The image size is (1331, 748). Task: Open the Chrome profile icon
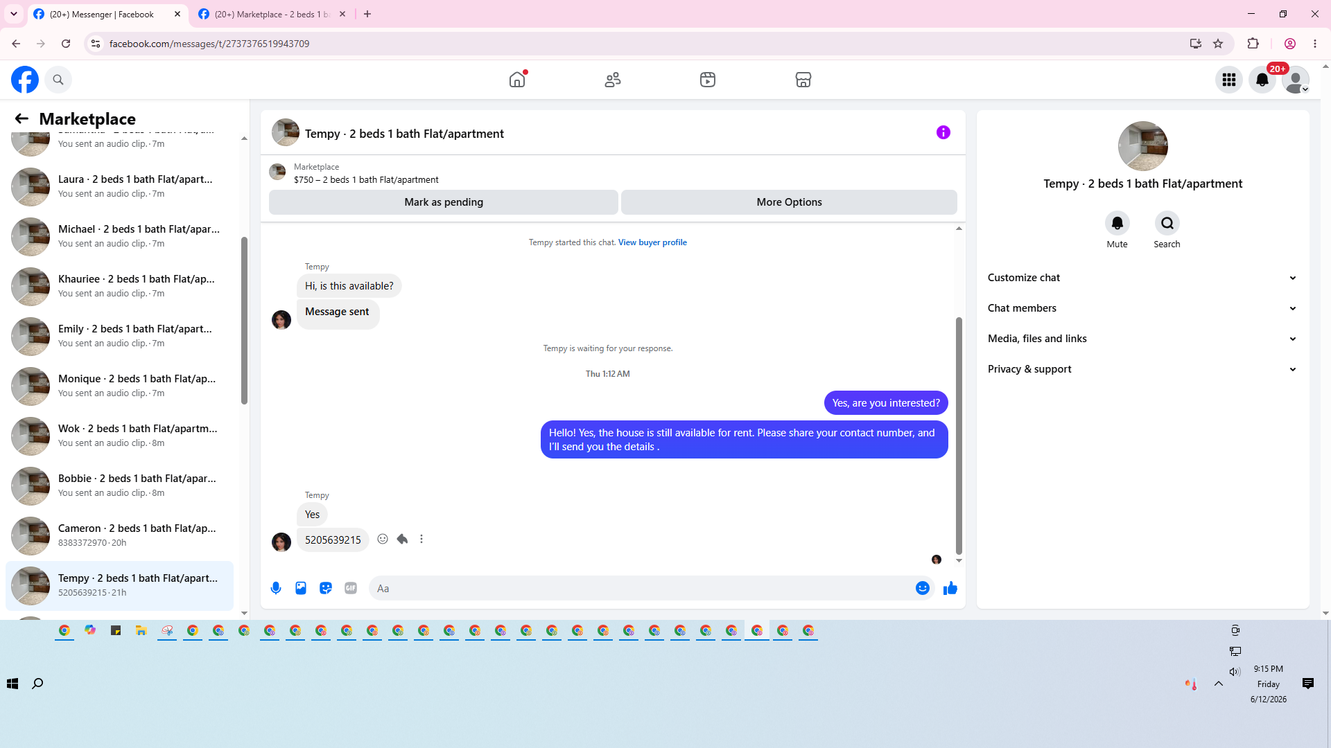click(x=1290, y=44)
